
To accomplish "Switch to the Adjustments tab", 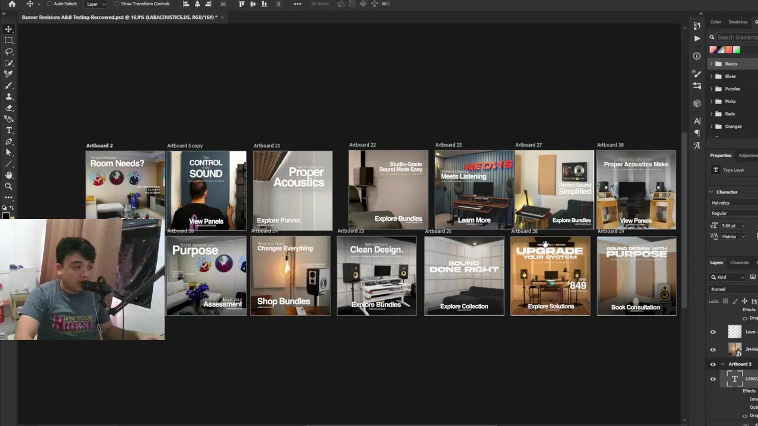I will pos(748,156).
